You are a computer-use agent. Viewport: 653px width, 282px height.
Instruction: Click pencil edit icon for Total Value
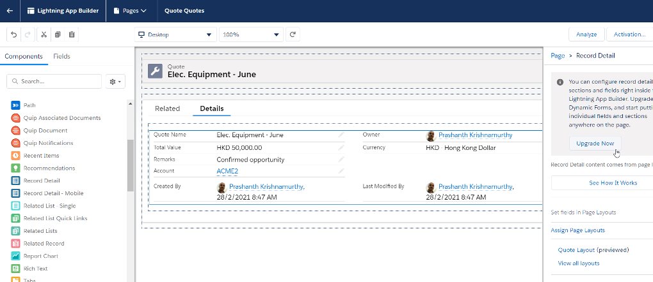coord(341,147)
